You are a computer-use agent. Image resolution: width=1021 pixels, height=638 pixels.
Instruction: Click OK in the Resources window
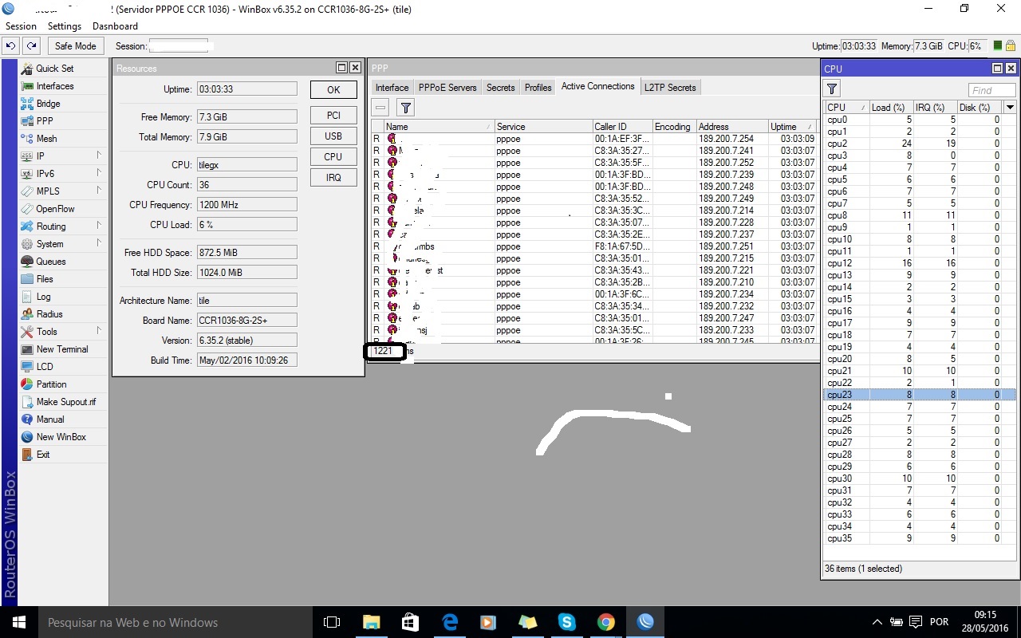(x=333, y=90)
